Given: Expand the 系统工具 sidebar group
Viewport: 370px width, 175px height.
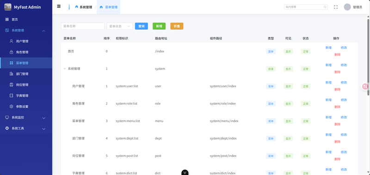Looking at the screenshot, I should pos(44,129).
